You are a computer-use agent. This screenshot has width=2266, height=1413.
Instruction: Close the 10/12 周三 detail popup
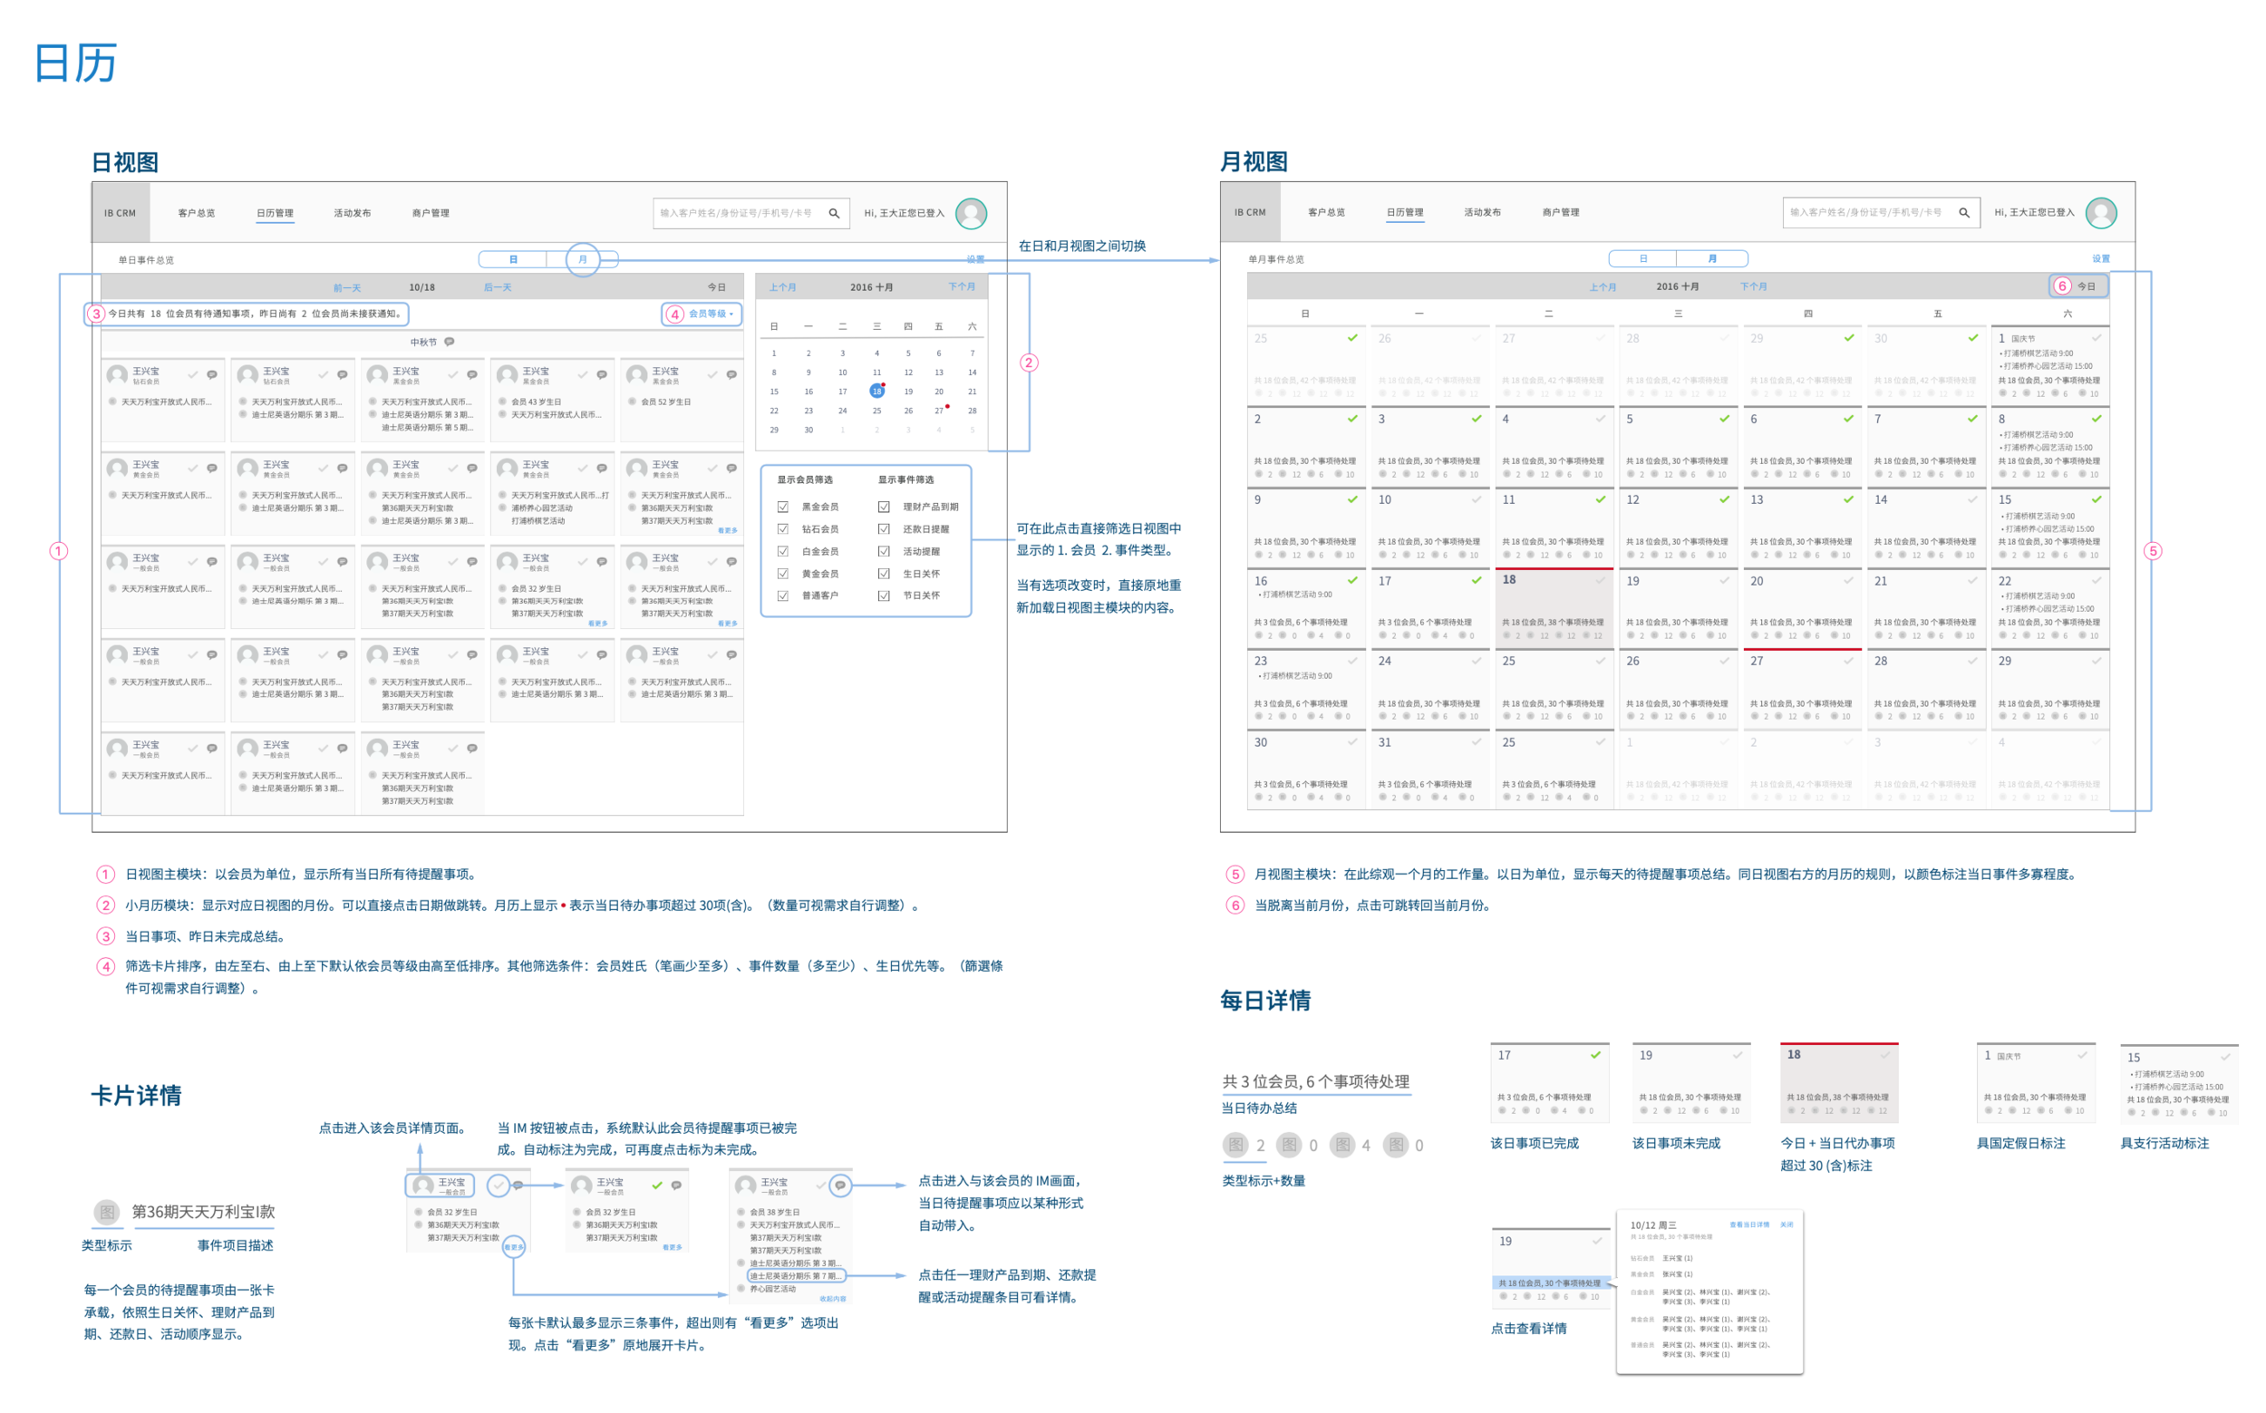[x=1787, y=1224]
